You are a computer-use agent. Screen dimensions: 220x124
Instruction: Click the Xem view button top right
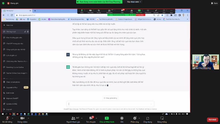click(x=215, y=3)
